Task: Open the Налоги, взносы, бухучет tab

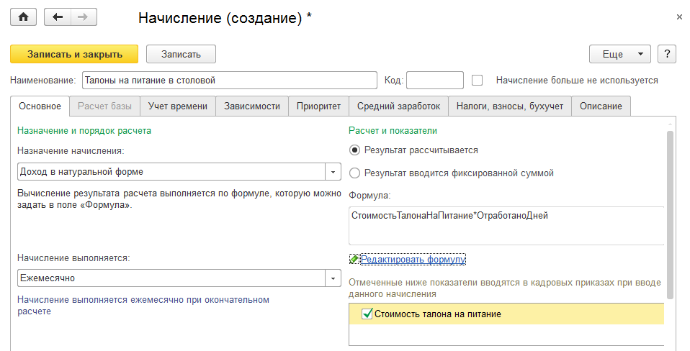Action: [510, 106]
